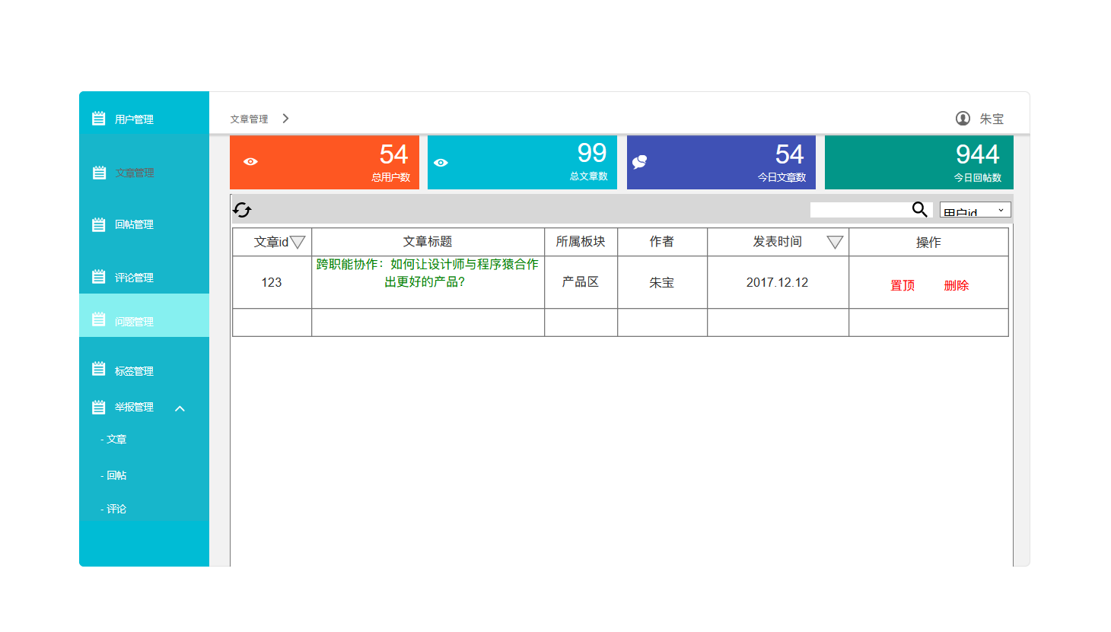Click the notepad icon beside 问题管理
This screenshot has height=632, width=1111.
pos(99,319)
